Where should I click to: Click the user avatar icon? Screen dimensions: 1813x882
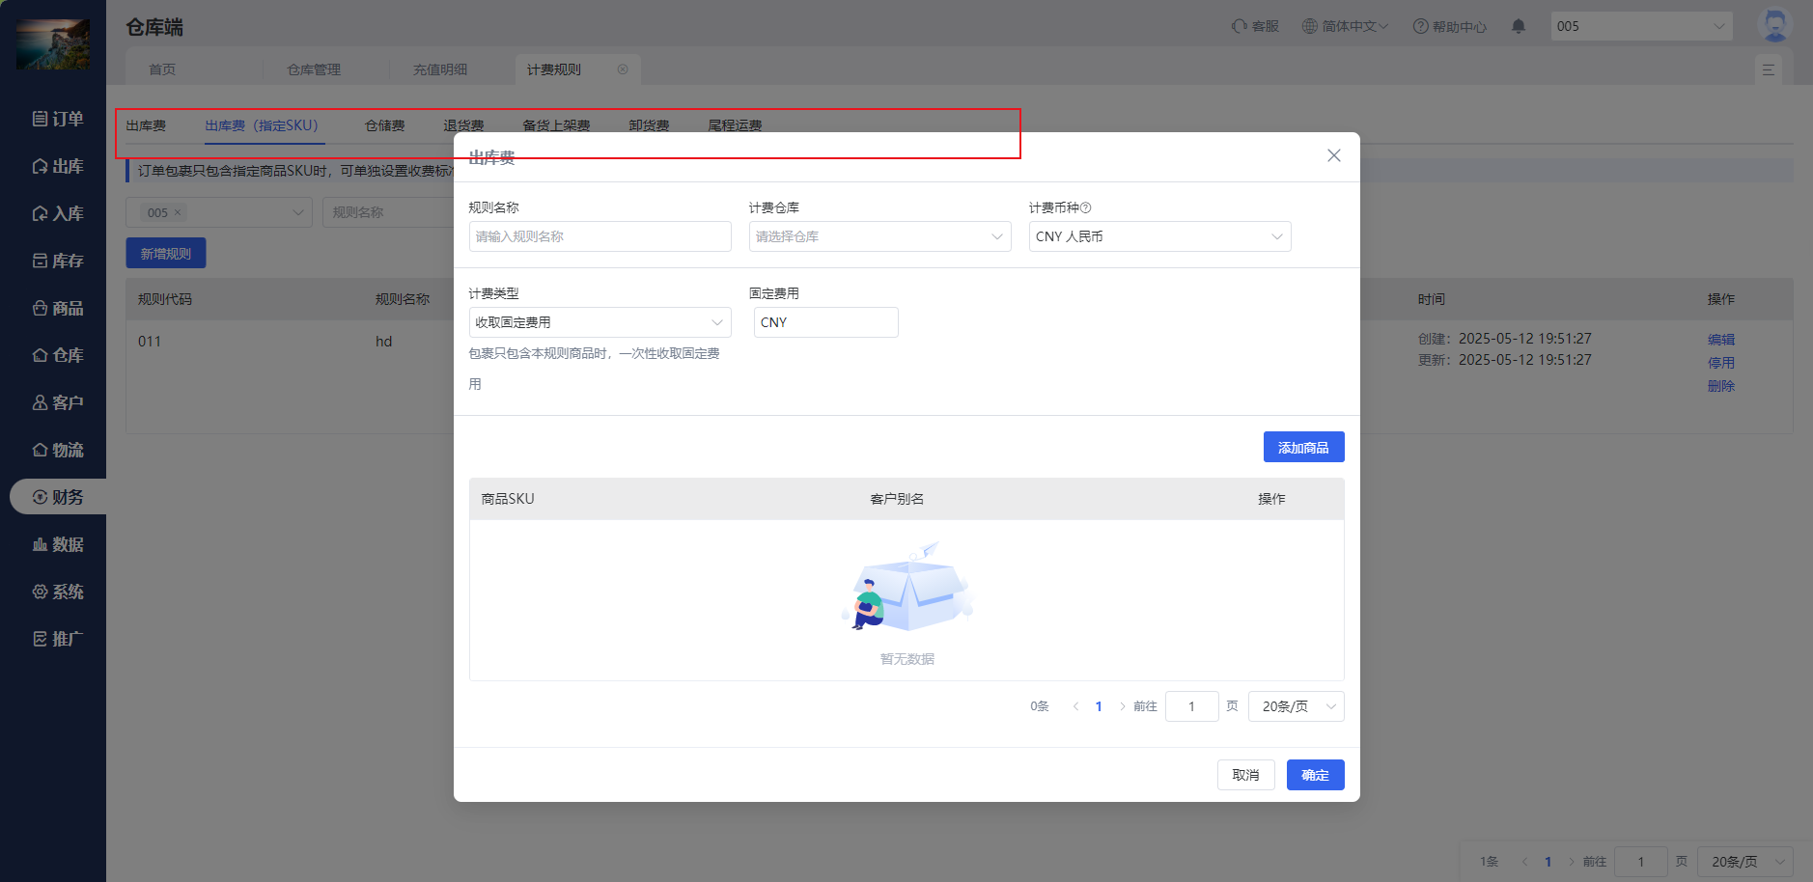tap(1774, 25)
